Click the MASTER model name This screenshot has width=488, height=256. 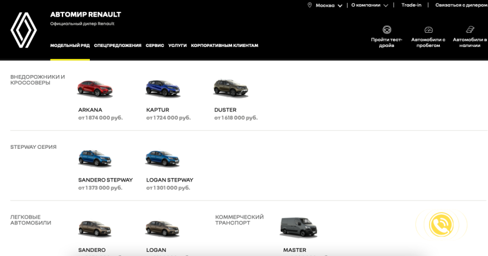295,250
